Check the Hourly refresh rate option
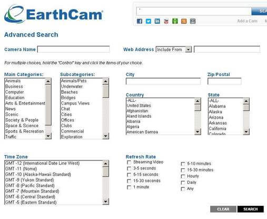 [x=183, y=176]
